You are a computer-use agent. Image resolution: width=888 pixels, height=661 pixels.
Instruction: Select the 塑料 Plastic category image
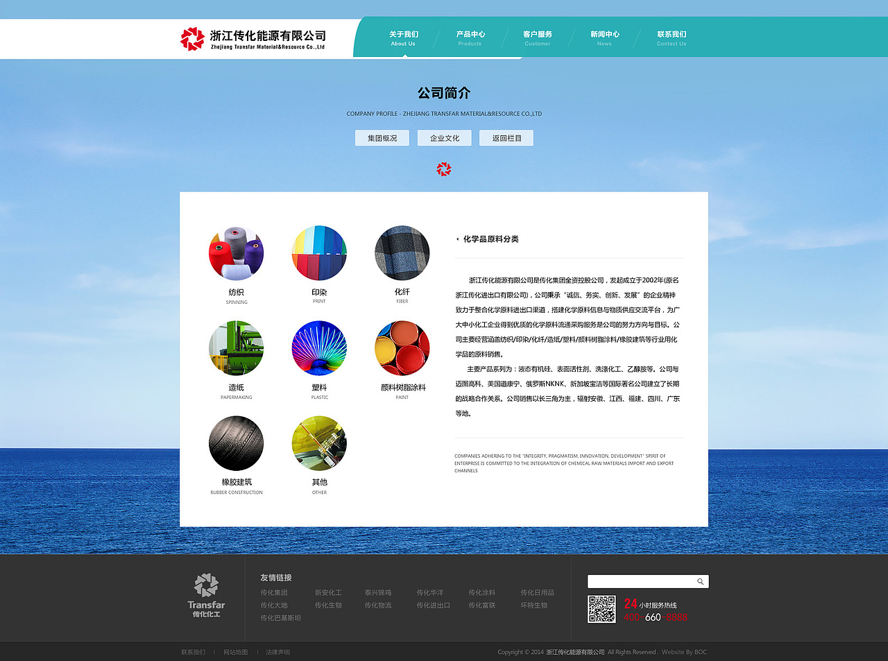click(319, 348)
